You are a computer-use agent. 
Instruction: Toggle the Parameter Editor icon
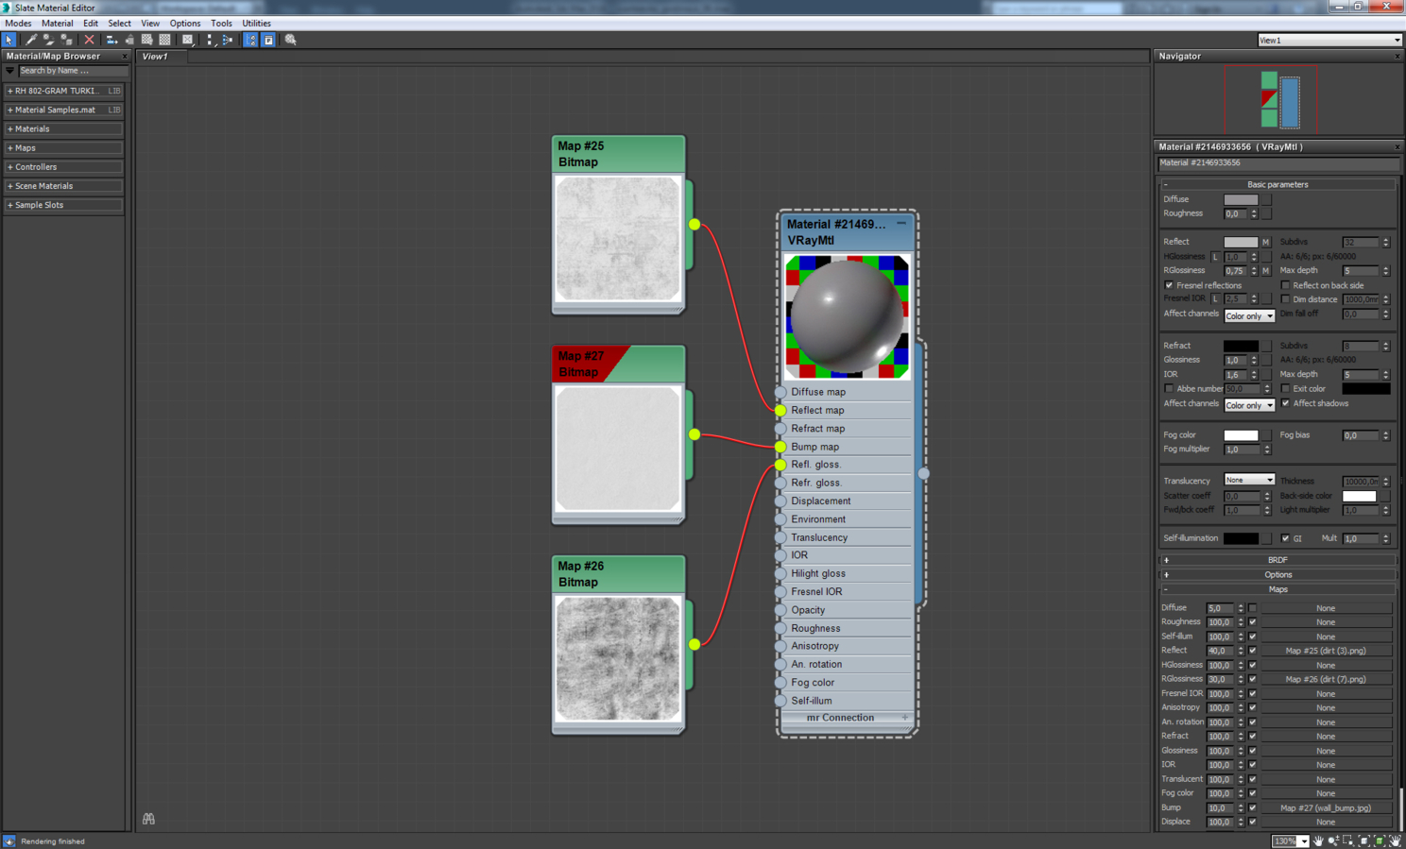[x=268, y=40]
